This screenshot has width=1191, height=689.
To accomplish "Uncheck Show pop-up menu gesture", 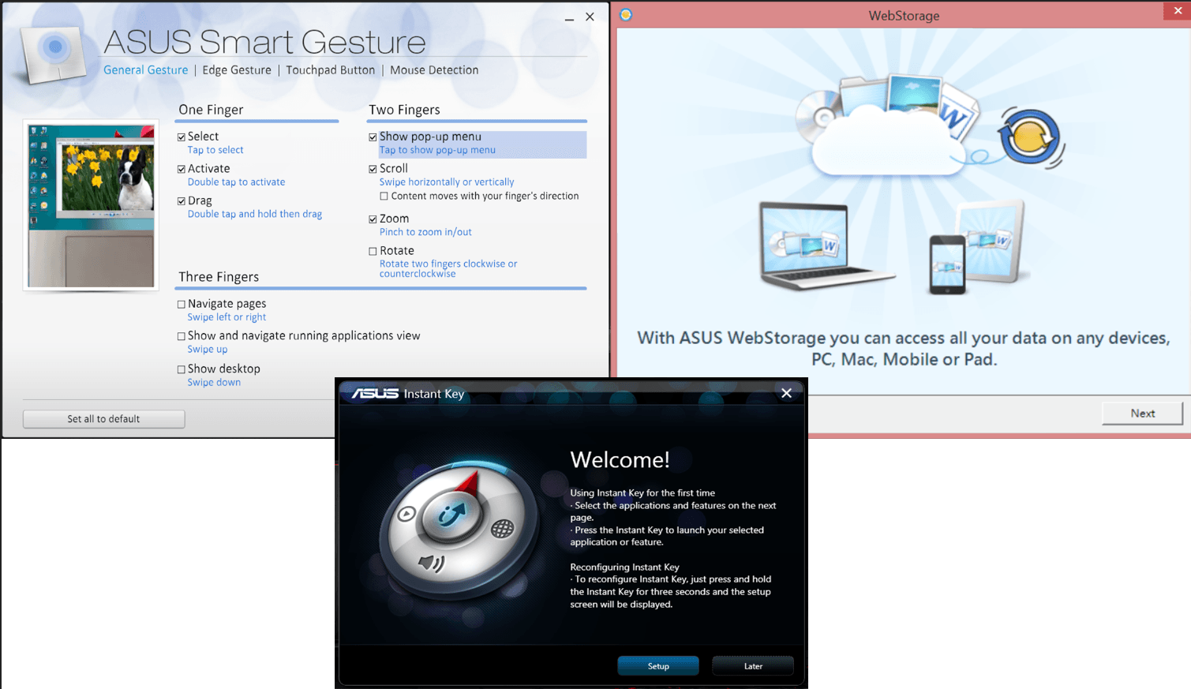I will coord(373,137).
